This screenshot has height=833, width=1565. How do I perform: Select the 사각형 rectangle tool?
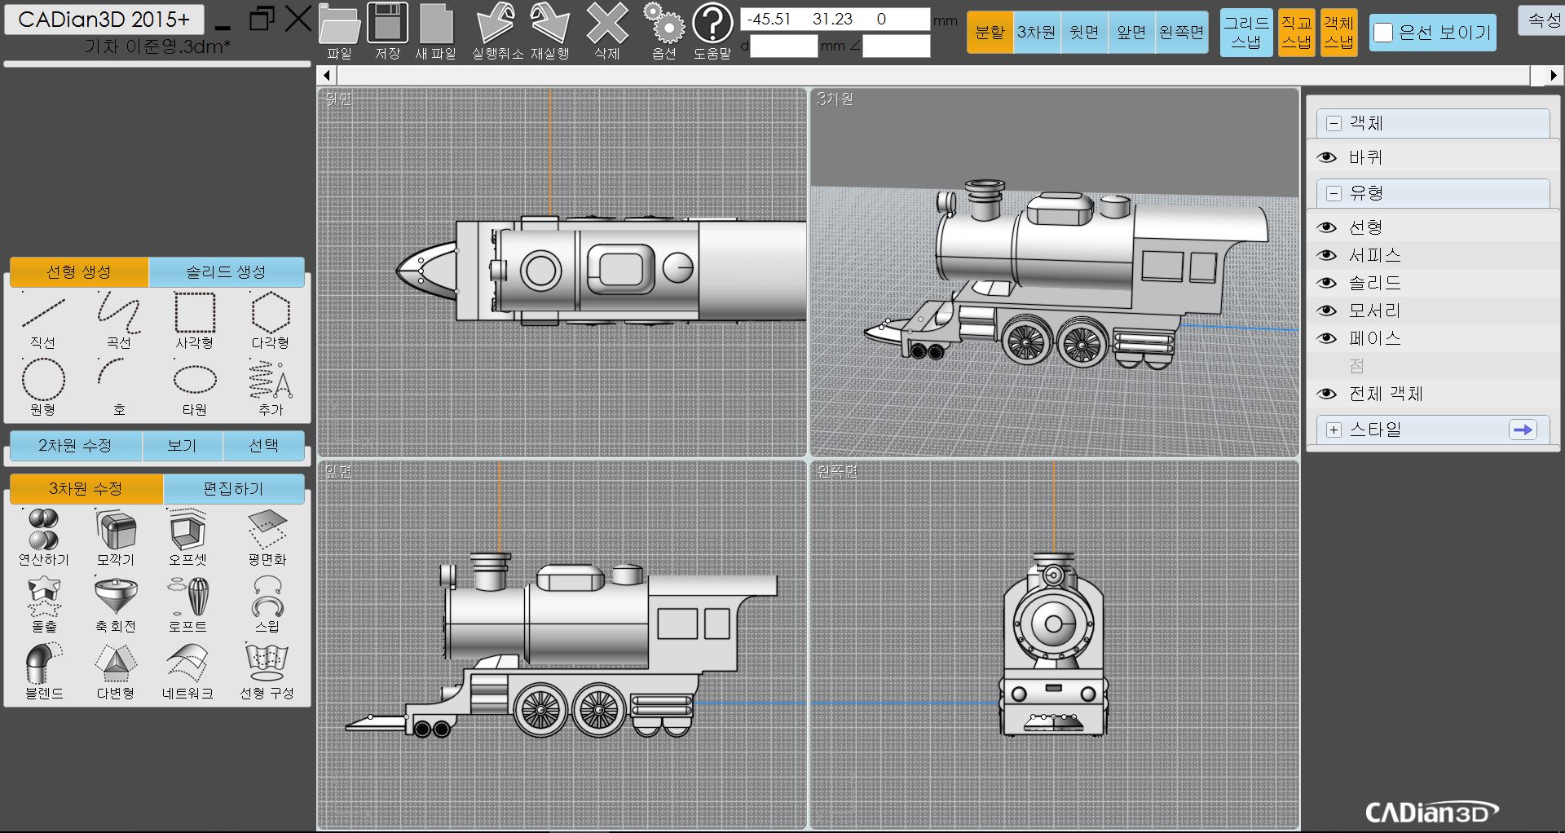coord(195,313)
